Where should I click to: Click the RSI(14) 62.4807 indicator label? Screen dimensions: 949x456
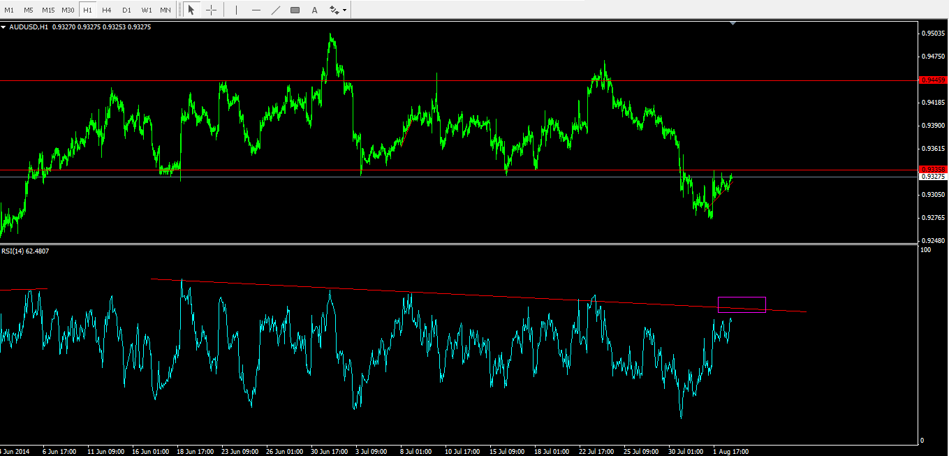[x=25, y=251]
